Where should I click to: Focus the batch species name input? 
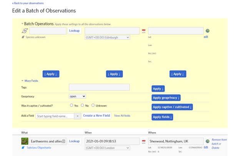48,31
